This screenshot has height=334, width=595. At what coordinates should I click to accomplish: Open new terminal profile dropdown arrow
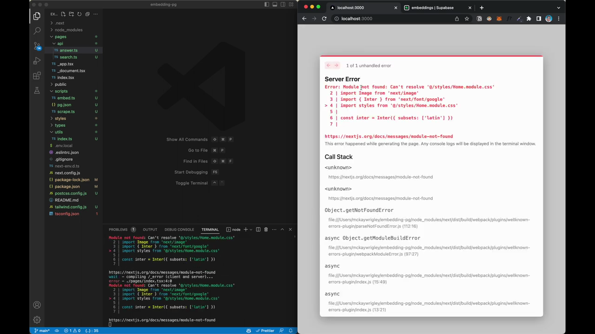(x=251, y=229)
